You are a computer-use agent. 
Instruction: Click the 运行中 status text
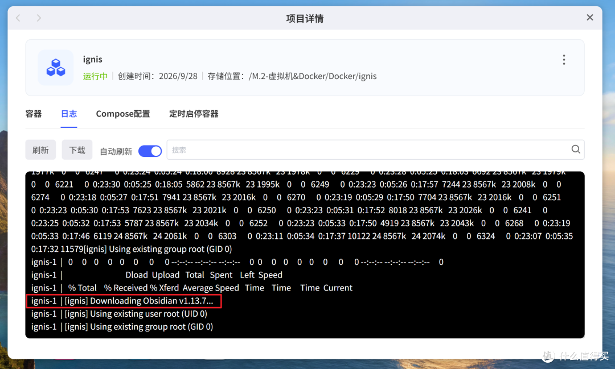click(x=95, y=76)
